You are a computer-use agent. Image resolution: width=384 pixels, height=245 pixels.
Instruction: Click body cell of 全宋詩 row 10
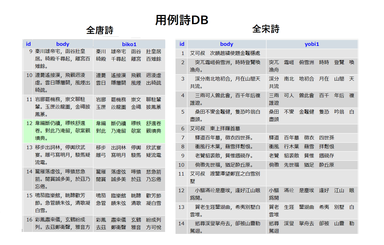[x=227, y=165]
